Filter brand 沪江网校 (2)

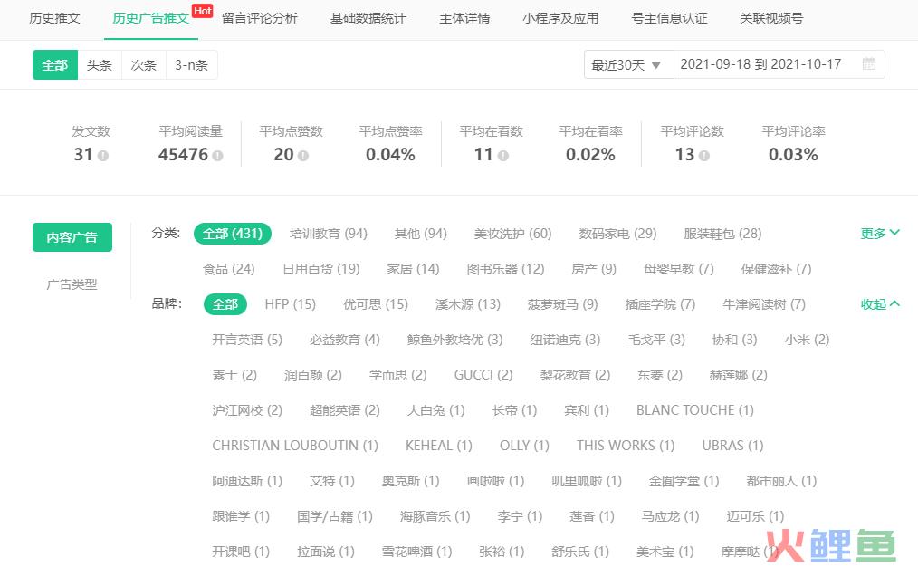247,410
